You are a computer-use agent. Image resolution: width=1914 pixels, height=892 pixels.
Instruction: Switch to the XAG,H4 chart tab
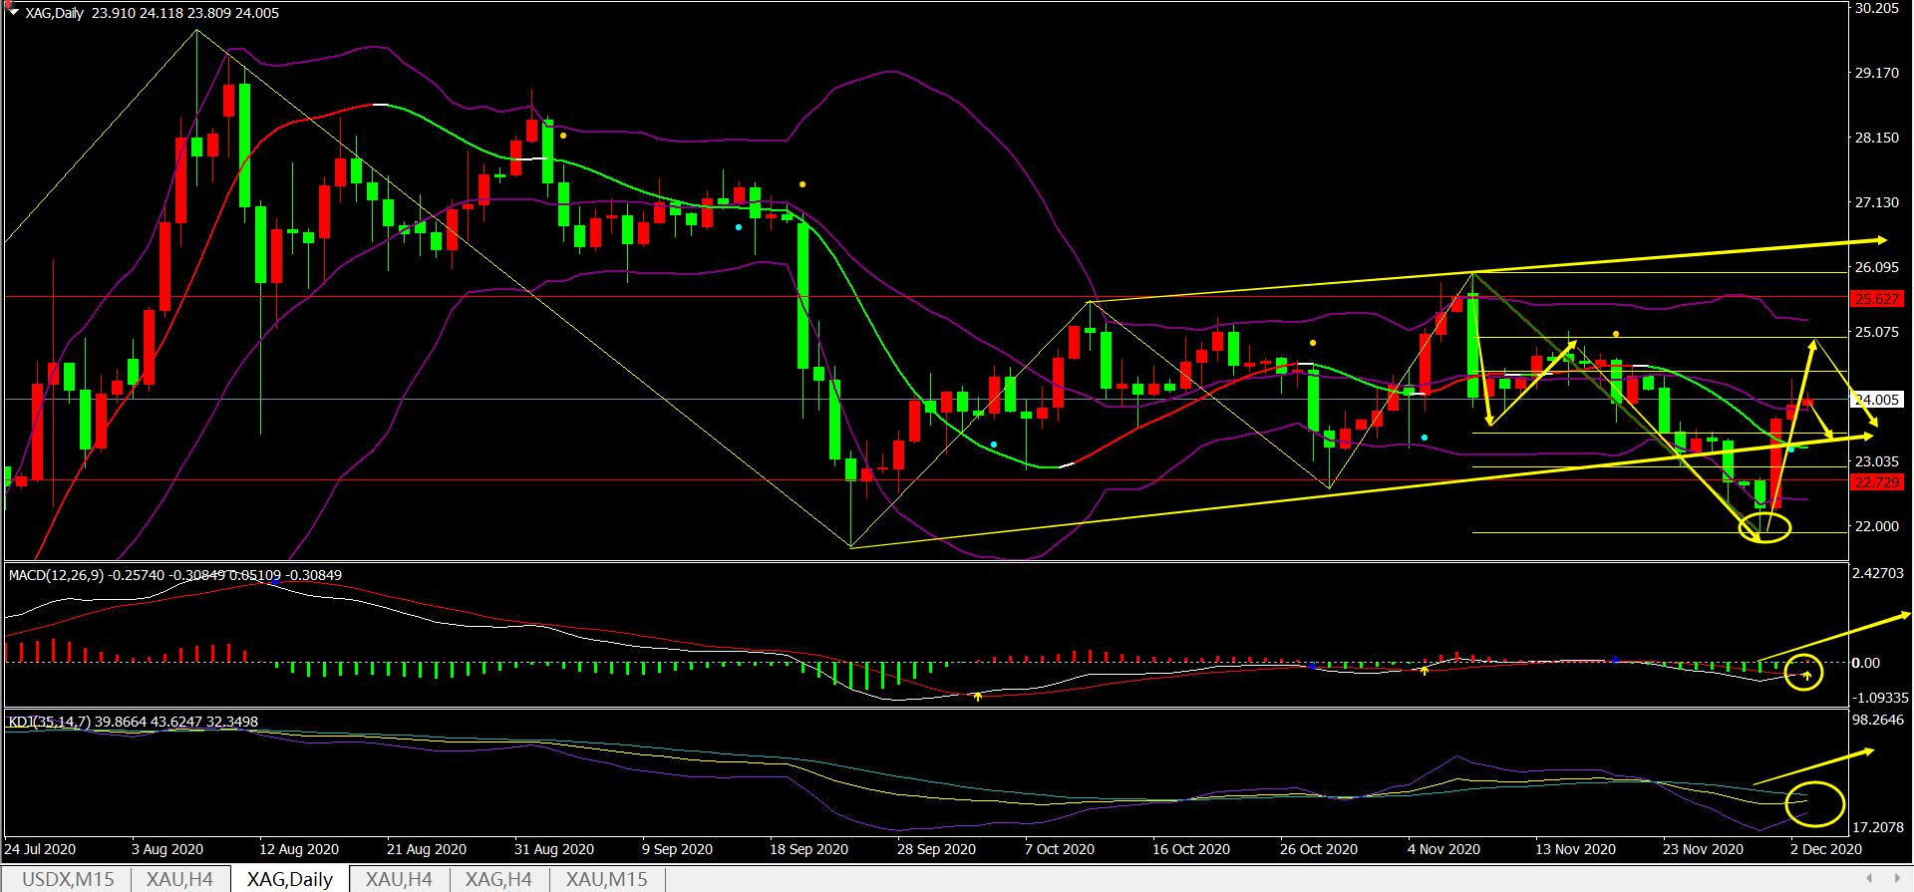click(497, 879)
